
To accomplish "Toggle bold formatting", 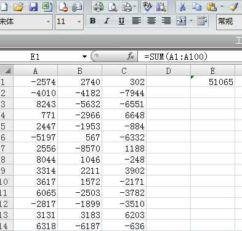I will point(92,21).
